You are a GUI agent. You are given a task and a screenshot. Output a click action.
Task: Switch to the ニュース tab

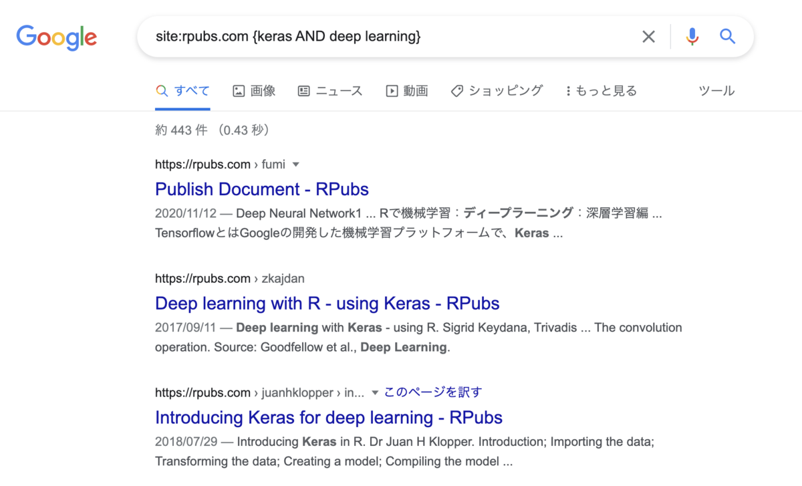[330, 91]
